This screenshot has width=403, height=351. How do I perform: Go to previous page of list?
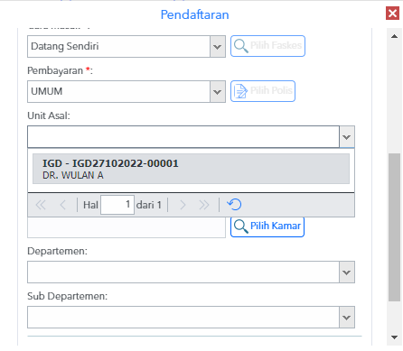pyautogui.click(x=62, y=205)
